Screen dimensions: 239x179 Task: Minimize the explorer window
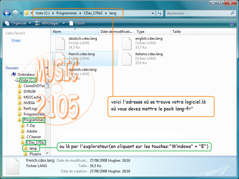coord(213,3)
